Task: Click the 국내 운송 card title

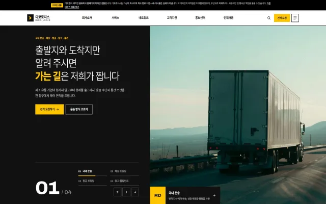Action: click(174, 193)
